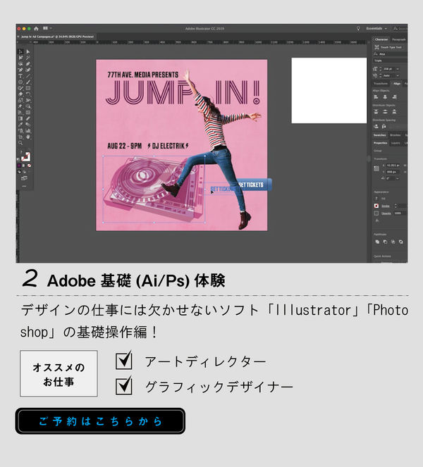The image size is (423, 467).
Task: Select the black arrow Selection tool
Action: pyautogui.click(x=20, y=51)
